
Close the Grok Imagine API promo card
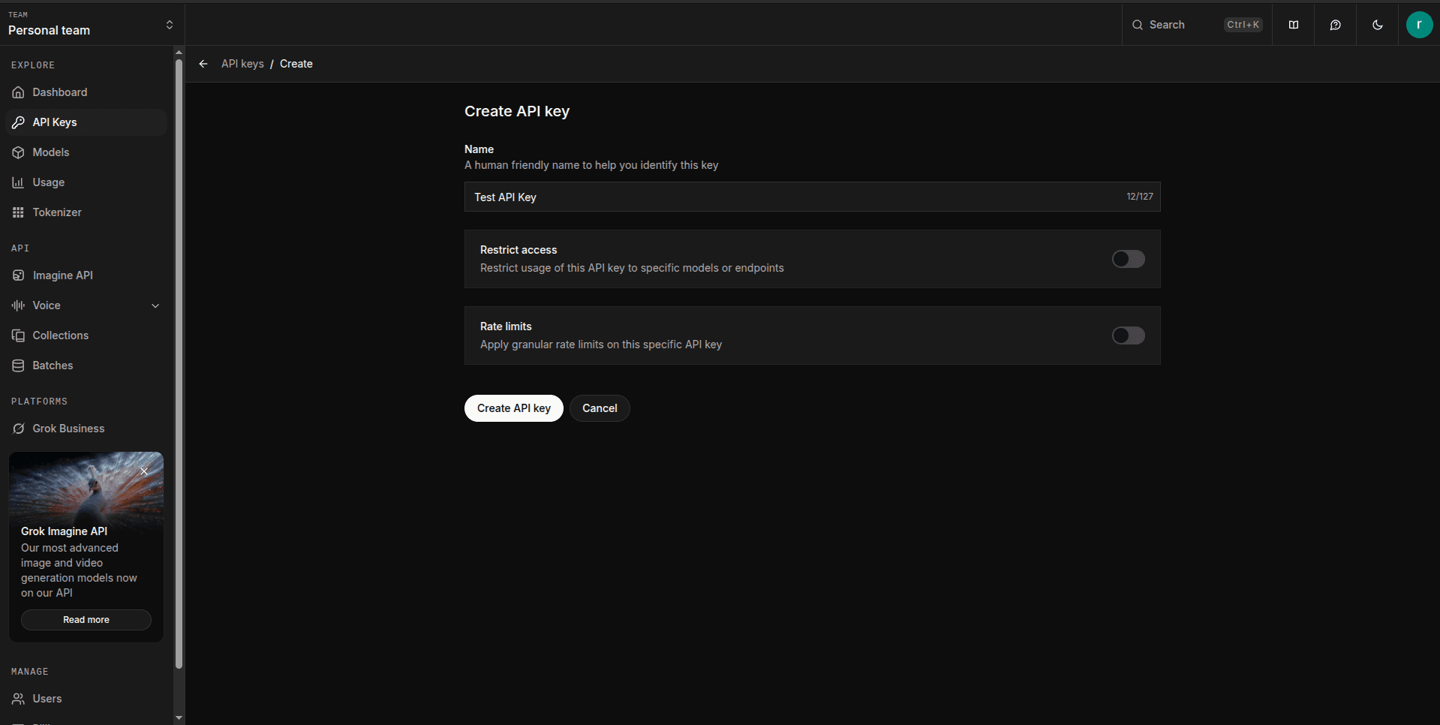coord(144,471)
